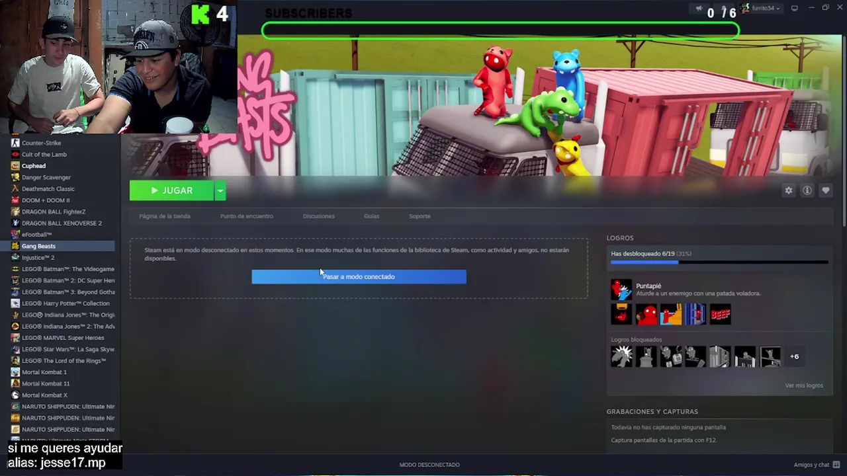The width and height of the screenshot is (847, 476).
Task: Click the DOOM + DOOM II icon
Action: click(x=15, y=200)
